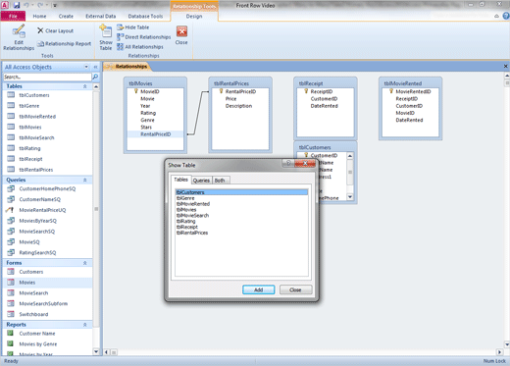Select RentalPriceID field in tblMovies
This screenshot has height=366, width=510.
click(156, 134)
